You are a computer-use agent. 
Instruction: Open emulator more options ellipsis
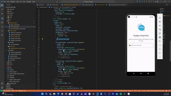(160, 57)
